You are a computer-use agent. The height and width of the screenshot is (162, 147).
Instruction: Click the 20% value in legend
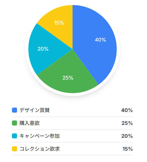point(127,136)
